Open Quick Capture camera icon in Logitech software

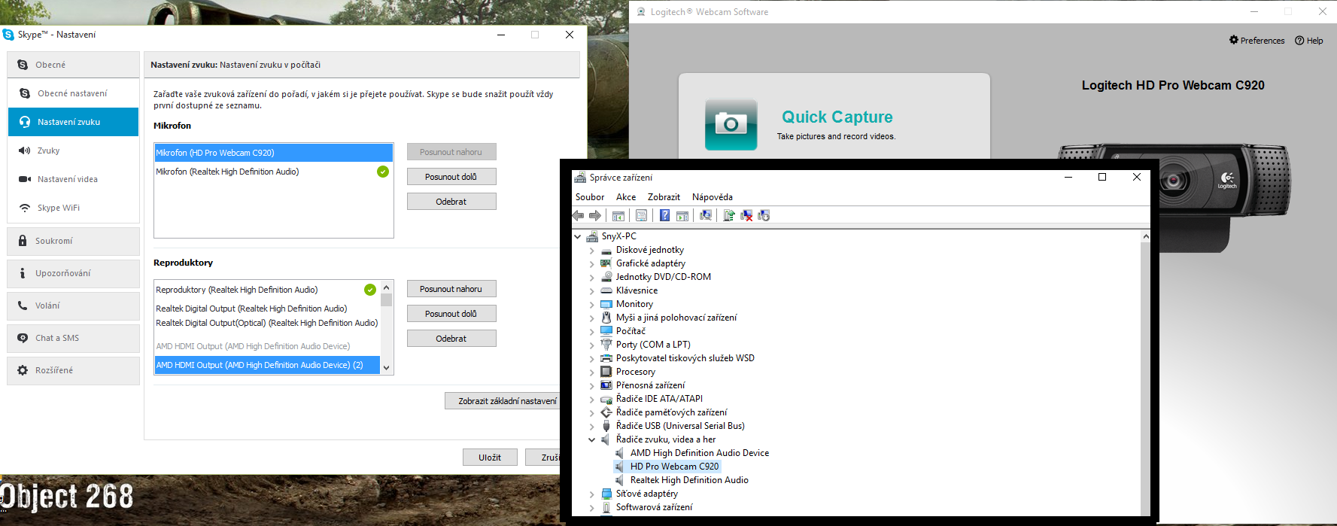pos(731,124)
